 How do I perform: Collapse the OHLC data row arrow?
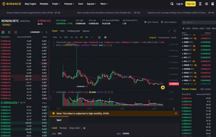click(x=54, y=42)
